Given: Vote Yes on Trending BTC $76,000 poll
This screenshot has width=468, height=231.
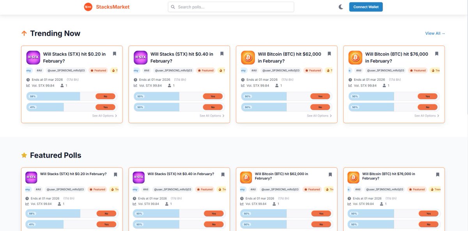Looking at the screenshot, I should click(427, 96).
